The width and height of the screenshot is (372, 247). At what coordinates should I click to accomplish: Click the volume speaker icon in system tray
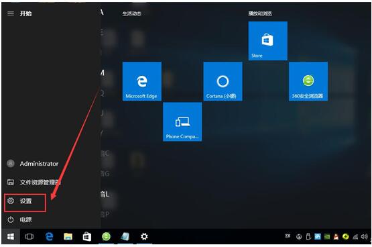pos(364,236)
